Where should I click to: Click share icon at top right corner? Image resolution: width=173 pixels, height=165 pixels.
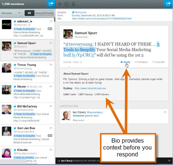click(x=168, y=4)
